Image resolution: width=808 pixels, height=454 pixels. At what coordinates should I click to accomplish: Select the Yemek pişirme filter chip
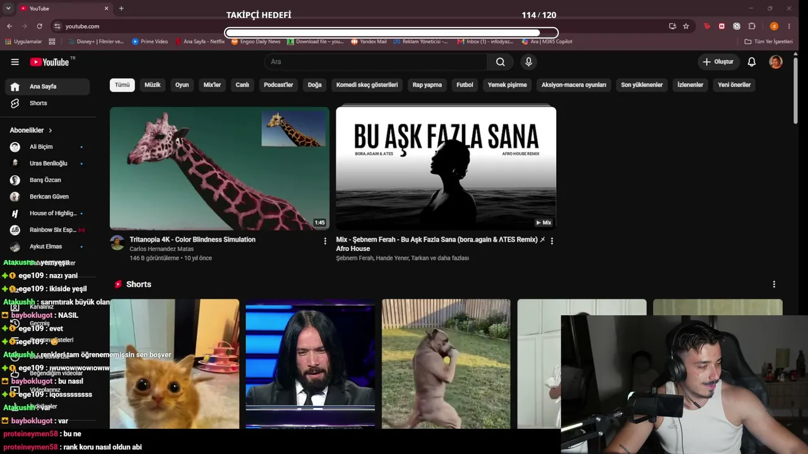pos(507,85)
